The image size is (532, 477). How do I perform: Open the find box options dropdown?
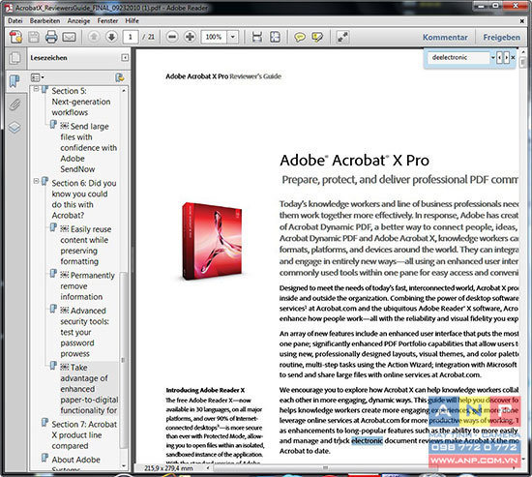point(492,58)
